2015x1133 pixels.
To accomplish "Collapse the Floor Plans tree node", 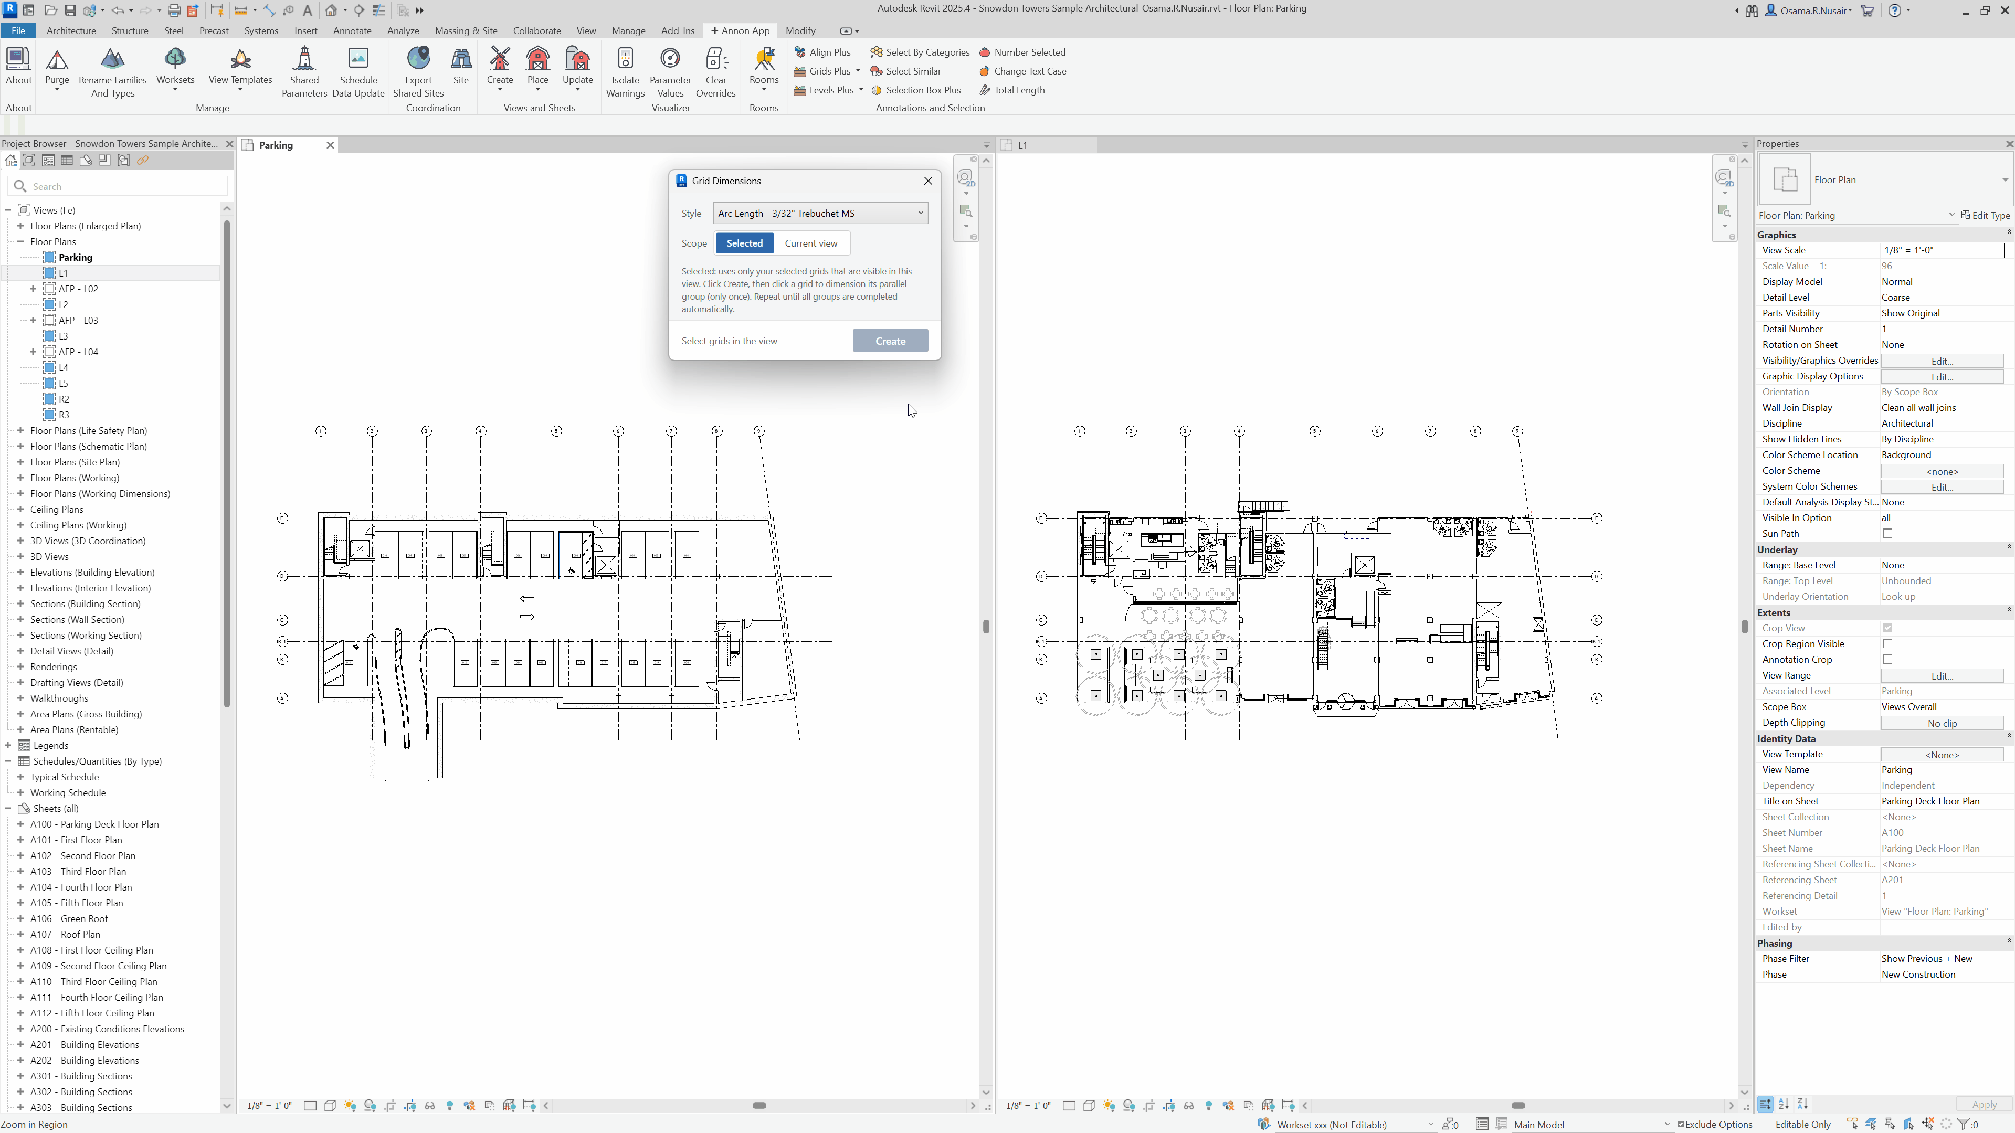I will tap(20, 242).
